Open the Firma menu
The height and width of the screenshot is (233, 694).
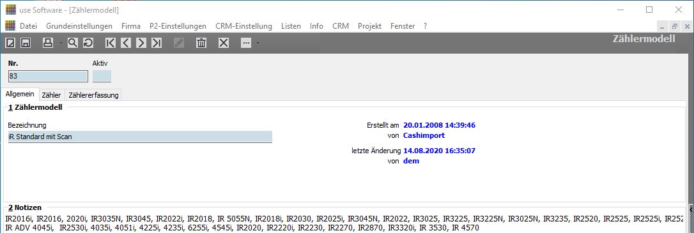point(131,26)
